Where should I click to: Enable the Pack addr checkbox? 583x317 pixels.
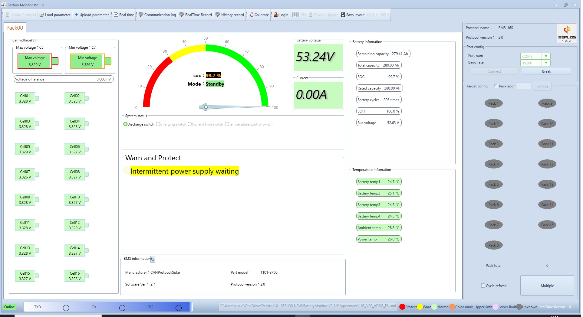tap(496, 86)
